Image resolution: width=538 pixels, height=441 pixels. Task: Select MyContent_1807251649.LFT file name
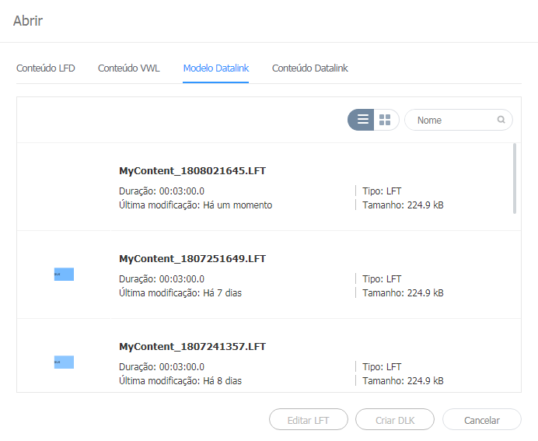click(x=193, y=259)
